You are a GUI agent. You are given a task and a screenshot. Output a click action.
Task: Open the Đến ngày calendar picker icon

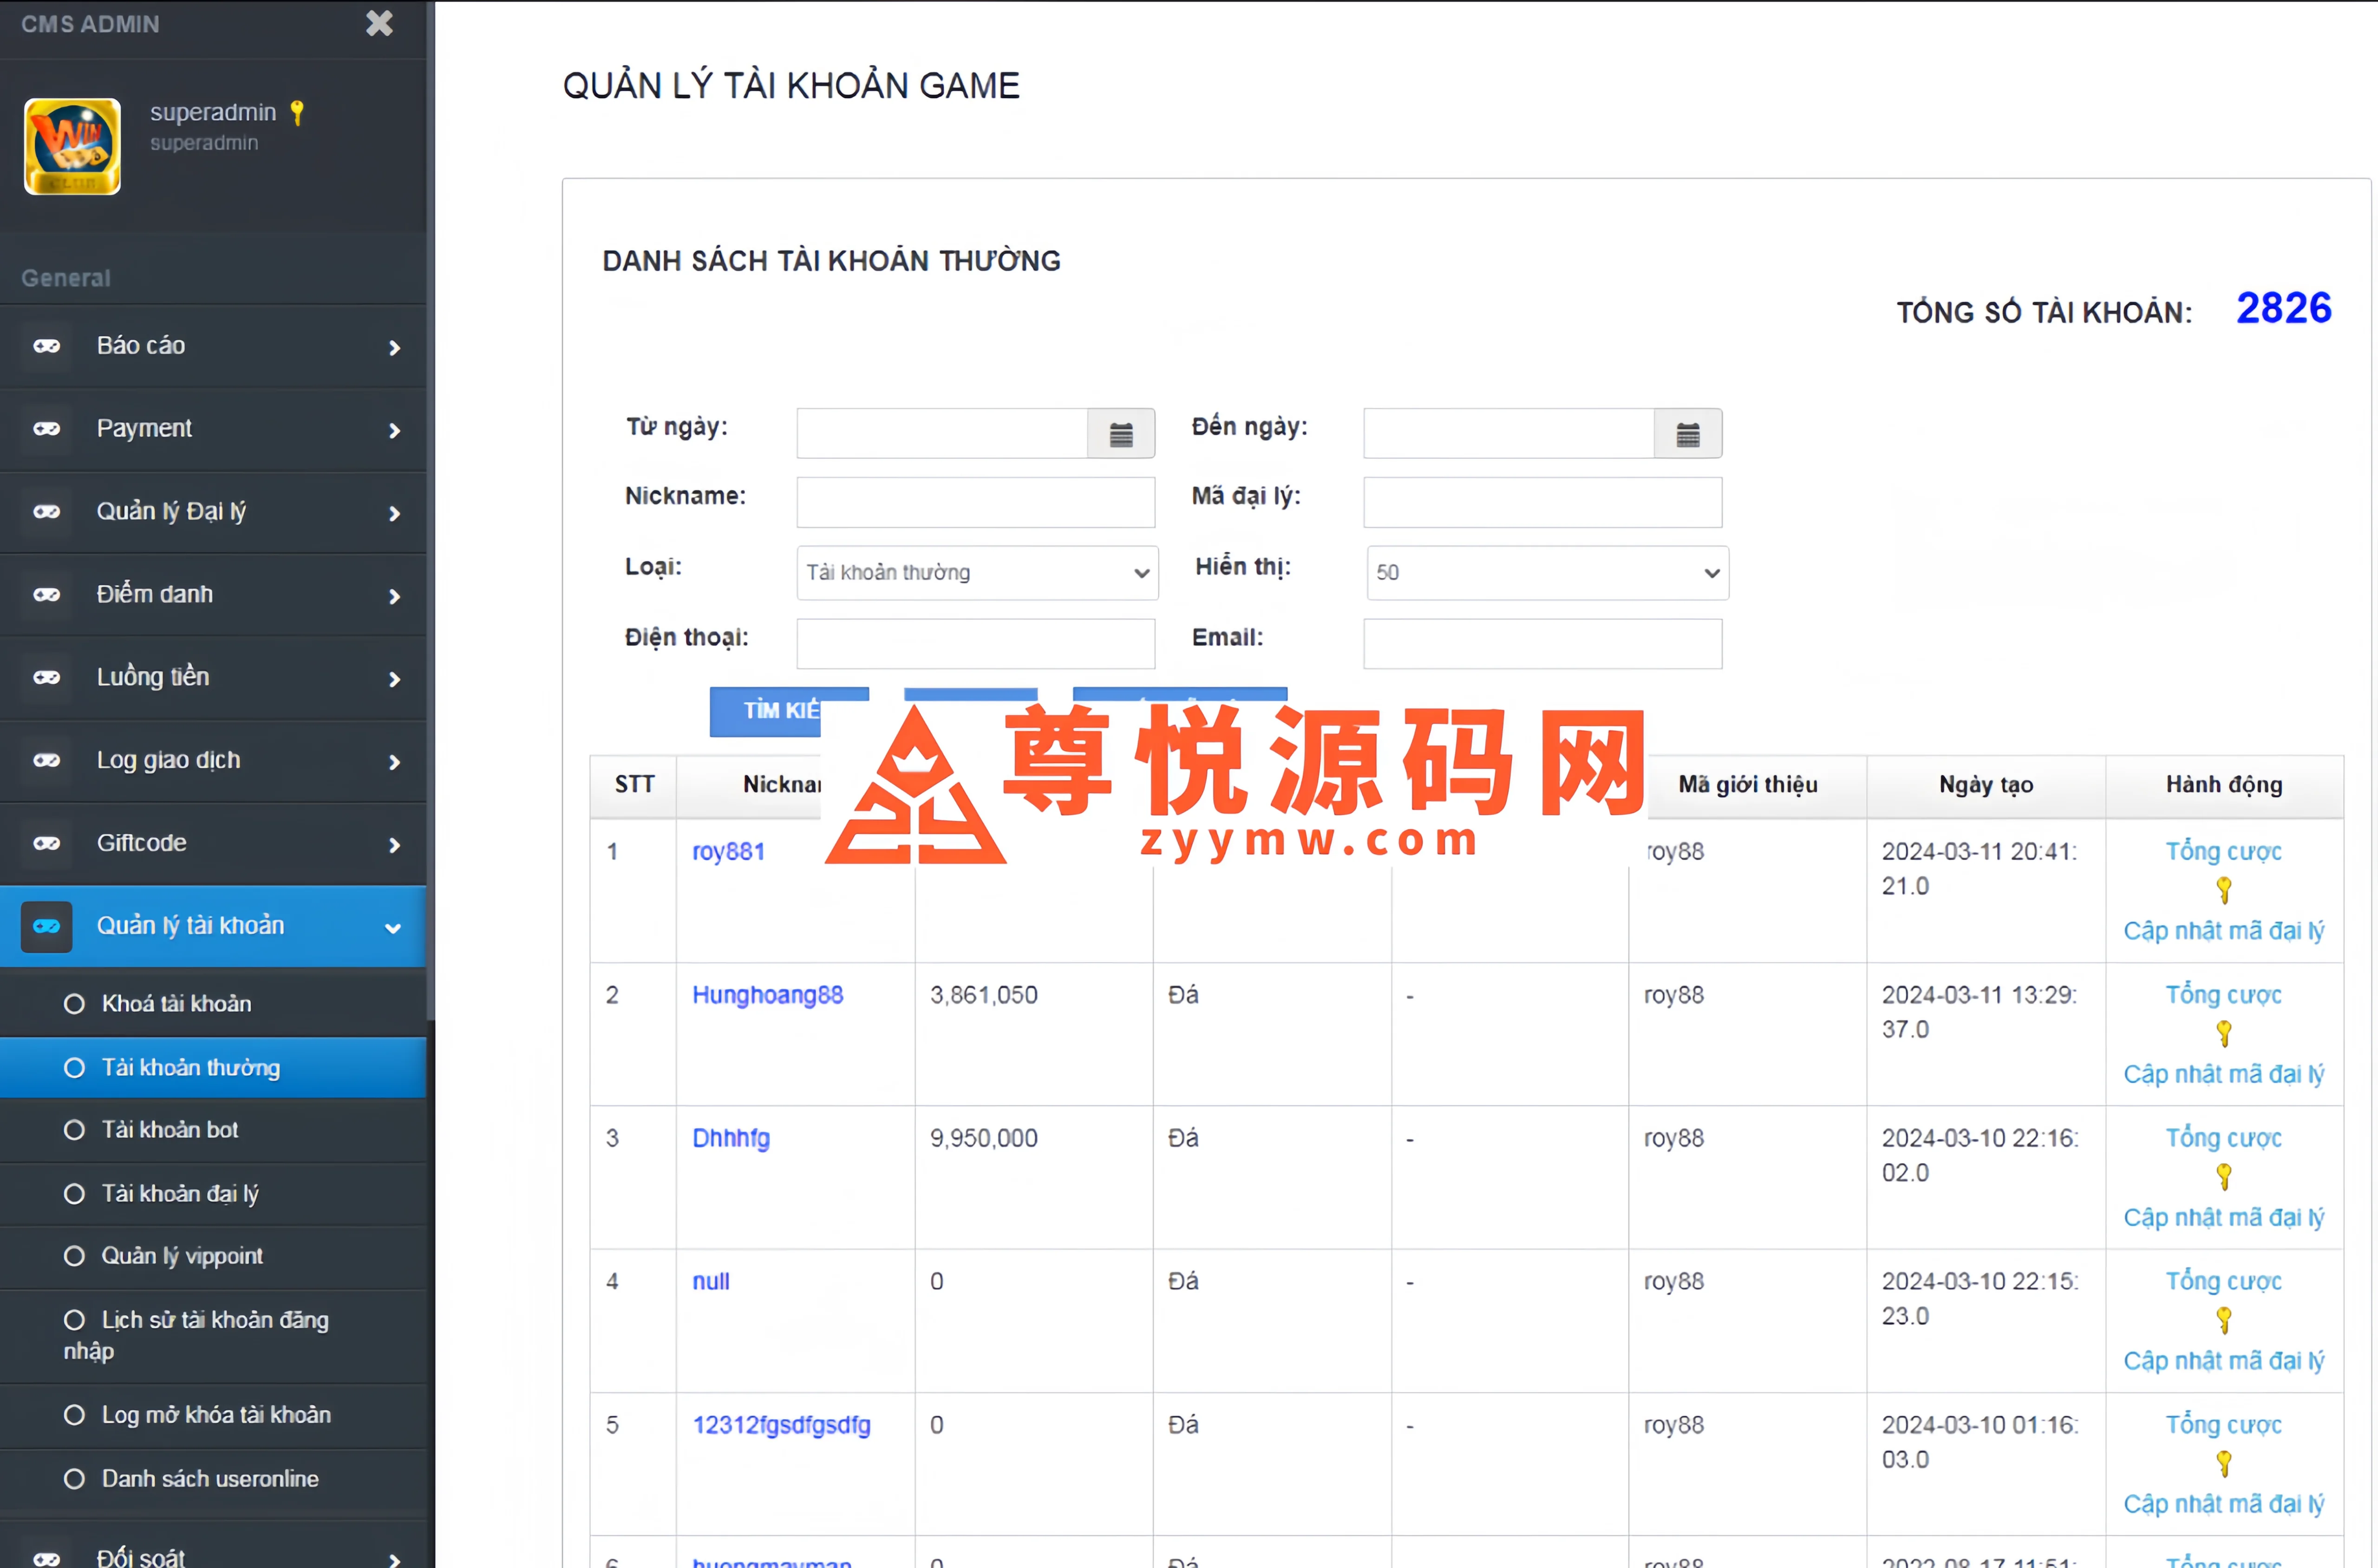[x=1687, y=434]
